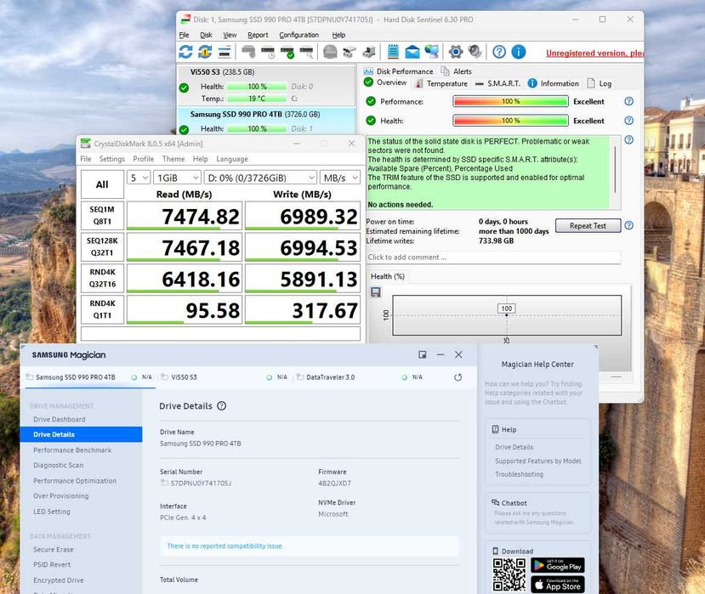Click the refresh-with-warning icon in Hard Disk Sentinel
This screenshot has height=594, width=705.
click(205, 52)
